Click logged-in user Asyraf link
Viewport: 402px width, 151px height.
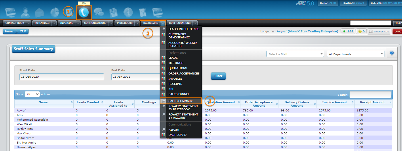point(307,32)
